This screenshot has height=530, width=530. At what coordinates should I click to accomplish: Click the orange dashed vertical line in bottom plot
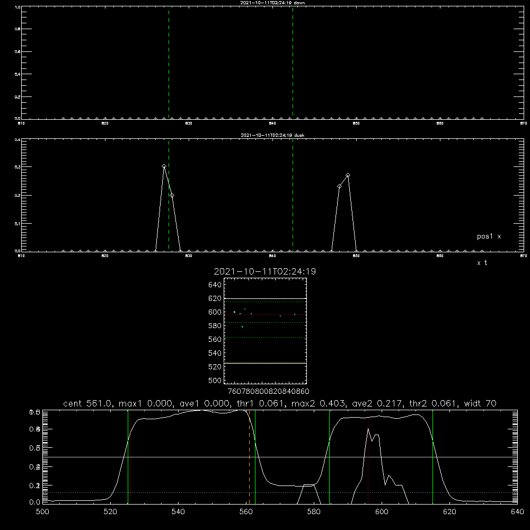coord(250,457)
